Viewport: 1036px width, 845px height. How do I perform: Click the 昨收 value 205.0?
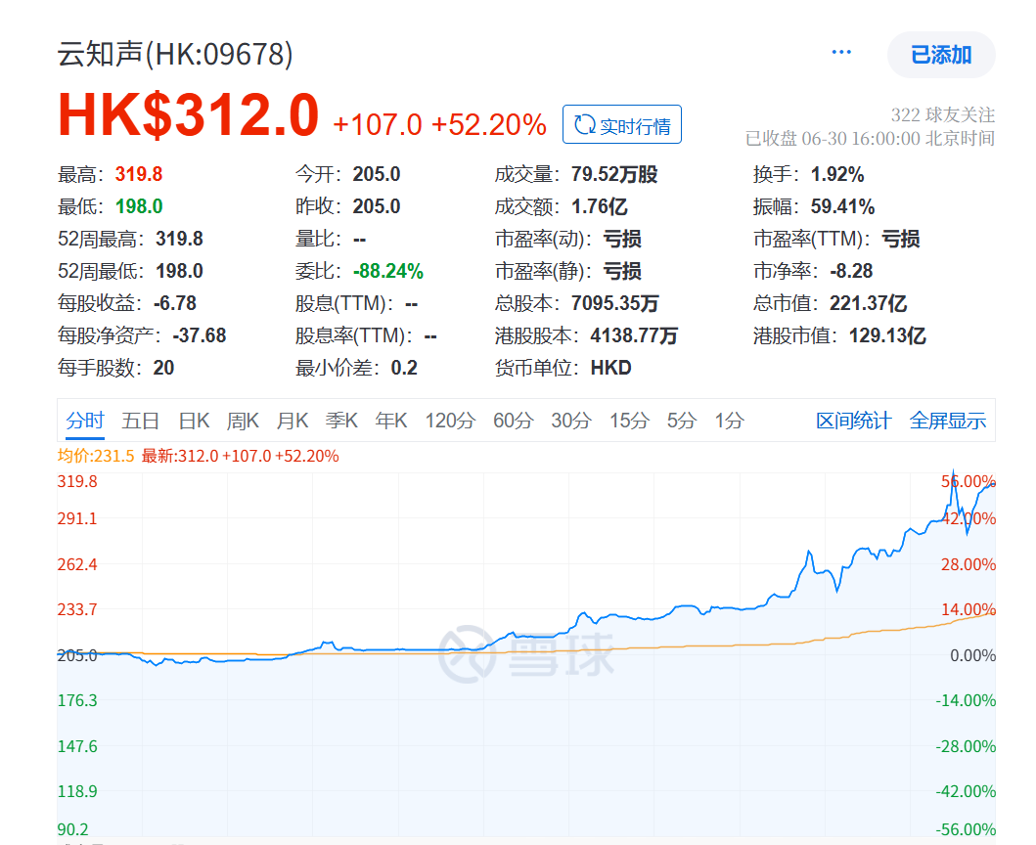click(x=377, y=206)
